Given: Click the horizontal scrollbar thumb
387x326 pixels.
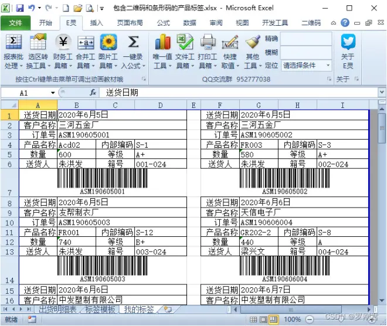Looking at the screenshot, I should click(x=291, y=309).
